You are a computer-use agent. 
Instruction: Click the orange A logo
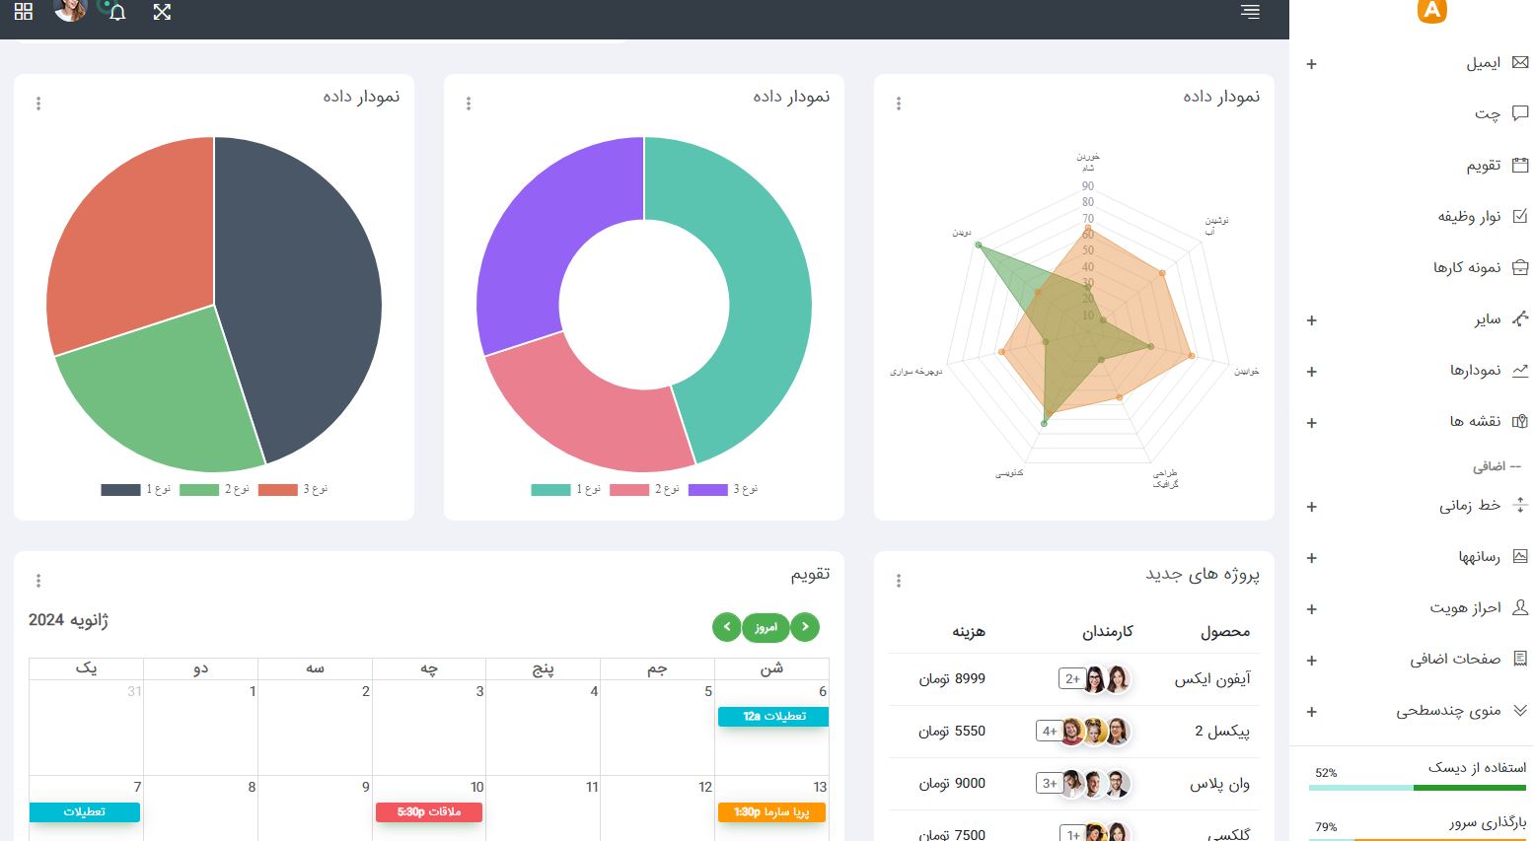[x=1431, y=11]
